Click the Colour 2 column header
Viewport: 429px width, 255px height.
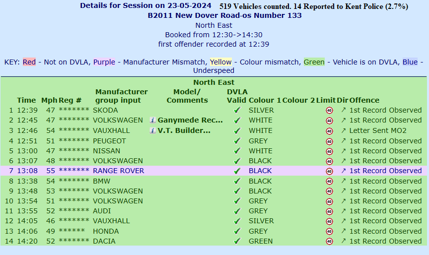point(298,100)
